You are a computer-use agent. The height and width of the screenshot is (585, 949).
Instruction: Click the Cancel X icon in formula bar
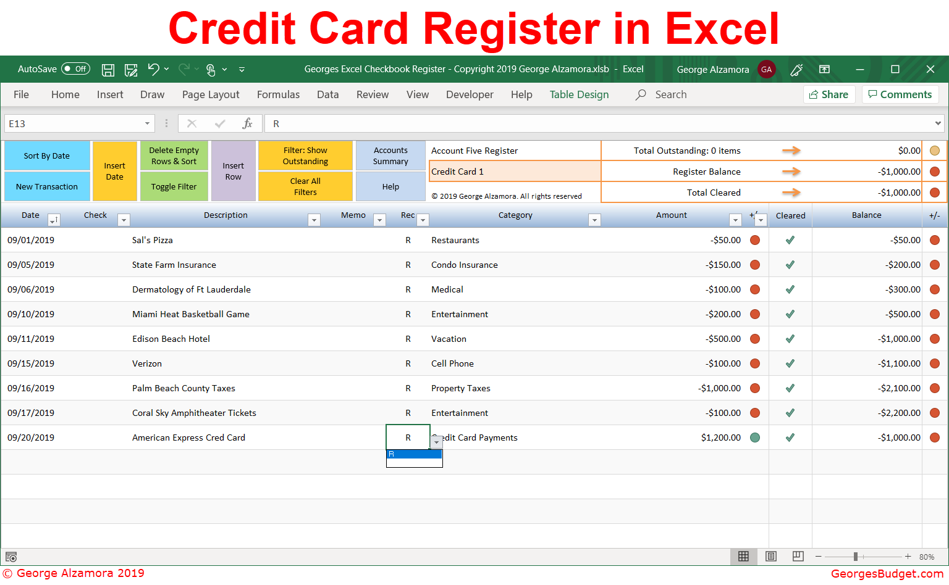192,123
